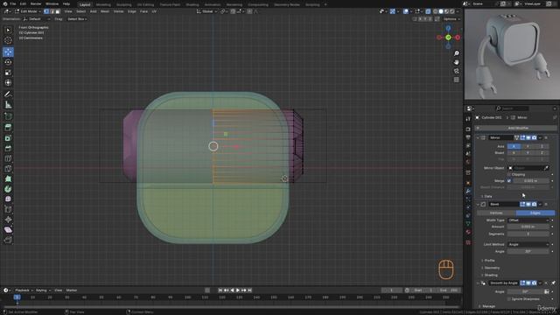Select the Edge Slide tool

click(8, 209)
